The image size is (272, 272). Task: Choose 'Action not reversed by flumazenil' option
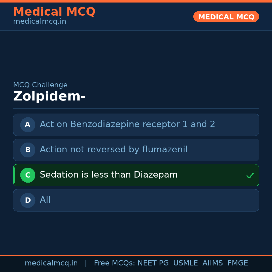point(114,150)
